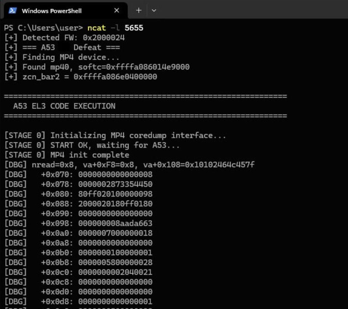
Task: Click the PowerShell icon in the tab
Action: click(13, 11)
